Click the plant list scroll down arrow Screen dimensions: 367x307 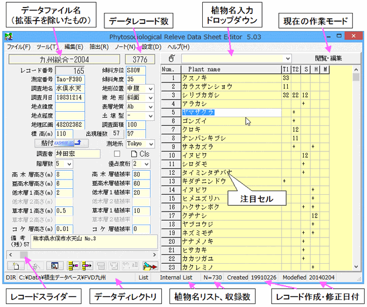click(356, 267)
